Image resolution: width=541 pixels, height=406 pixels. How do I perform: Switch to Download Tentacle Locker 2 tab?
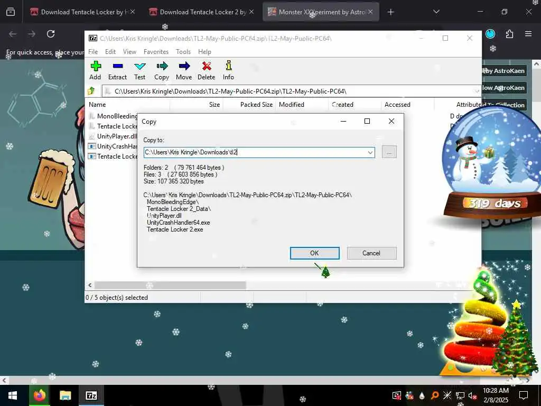[x=201, y=12]
